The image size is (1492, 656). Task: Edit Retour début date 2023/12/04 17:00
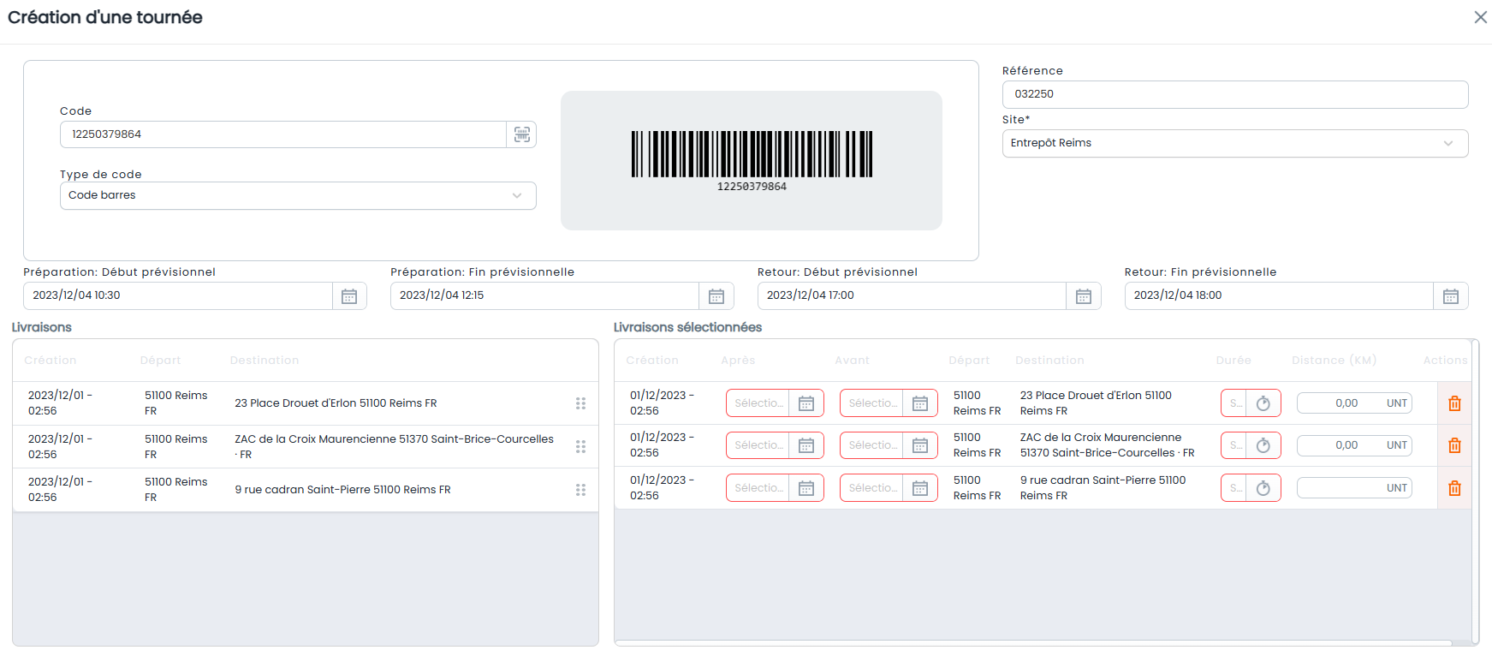coord(912,295)
